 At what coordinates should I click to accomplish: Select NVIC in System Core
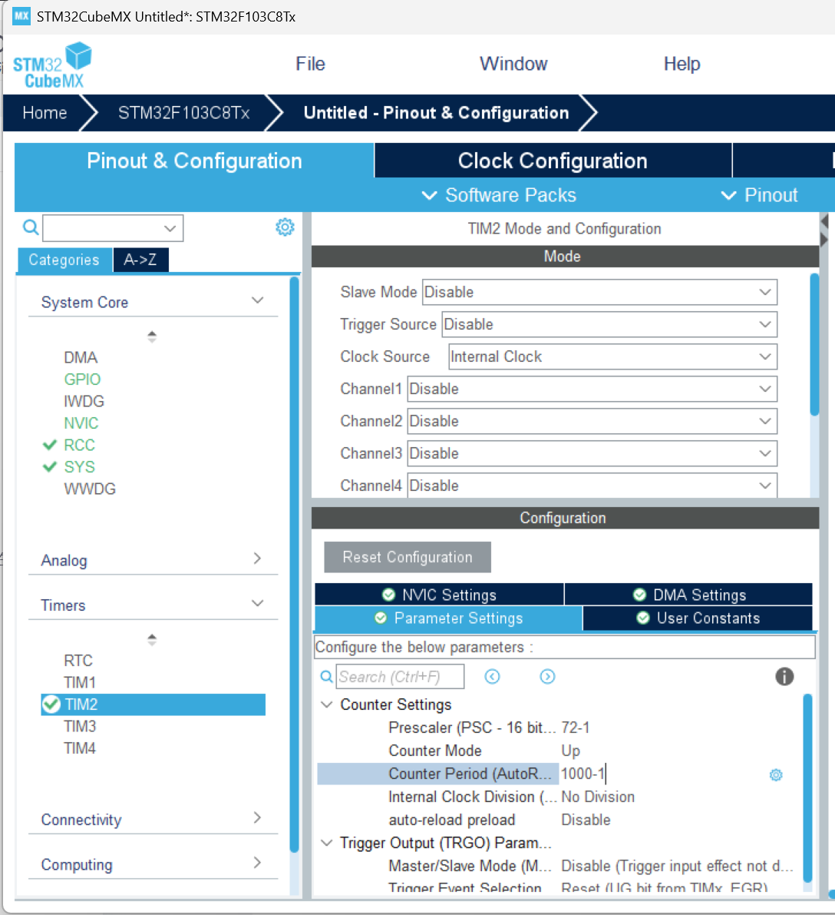81,423
